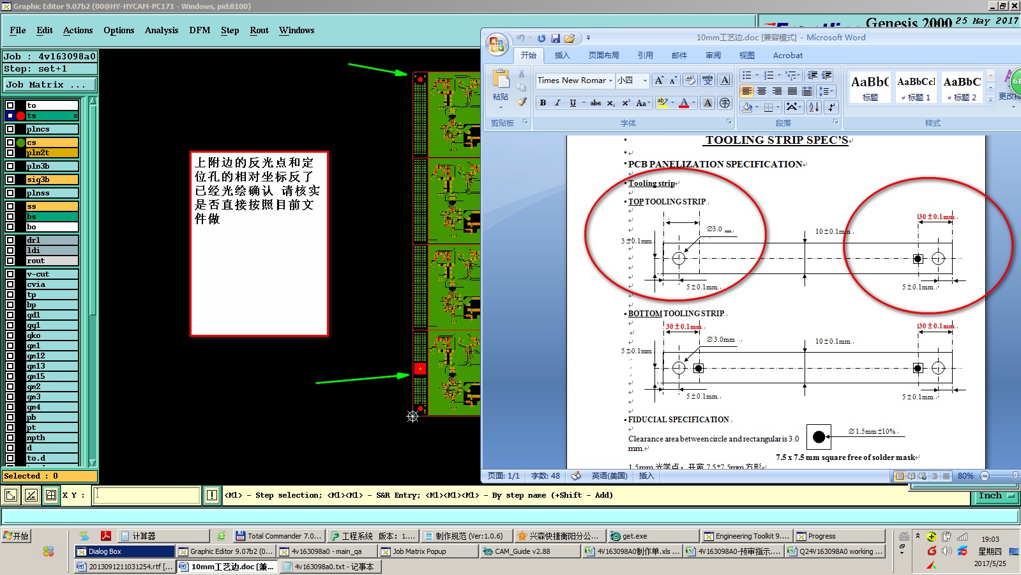Open the font size 小四 dropdown
Viewport: 1021px width, 575px height.
pyautogui.click(x=645, y=80)
